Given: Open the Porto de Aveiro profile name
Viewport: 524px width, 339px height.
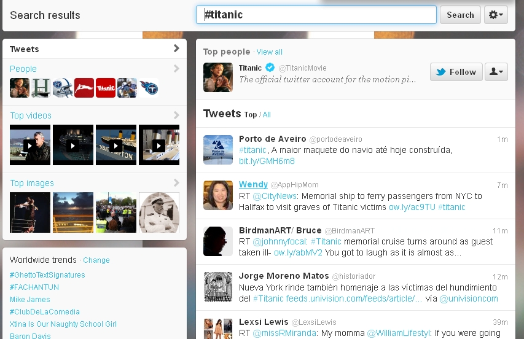Looking at the screenshot, I should pyautogui.click(x=272, y=139).
